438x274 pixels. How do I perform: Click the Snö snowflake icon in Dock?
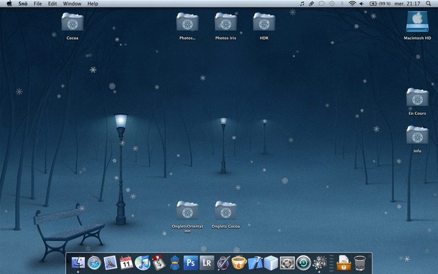[x=320, y=263]
